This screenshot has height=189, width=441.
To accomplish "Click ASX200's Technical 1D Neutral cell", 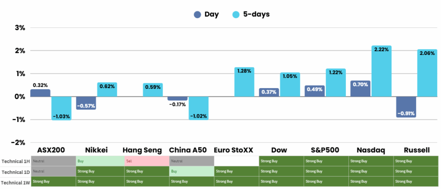I will point(53,171).
